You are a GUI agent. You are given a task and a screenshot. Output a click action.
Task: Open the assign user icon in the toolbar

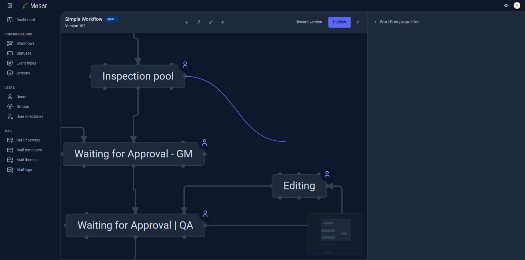199,22
